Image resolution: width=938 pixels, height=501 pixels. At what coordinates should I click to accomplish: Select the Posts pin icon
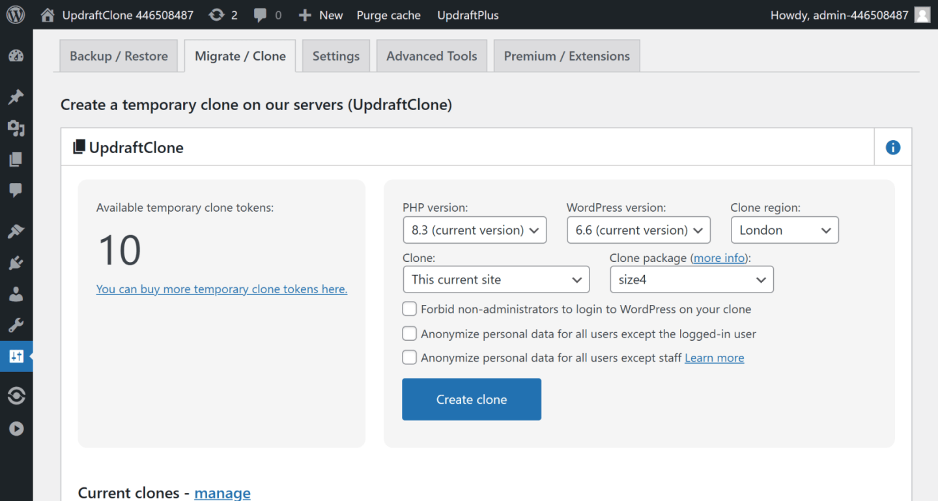click(x=16, y=96)
